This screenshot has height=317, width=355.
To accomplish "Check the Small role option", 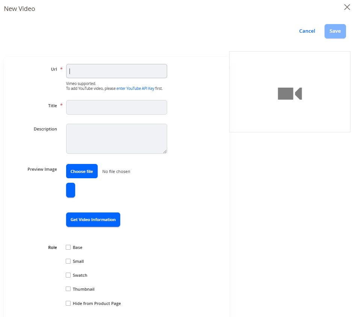I will click(x=68, y=261).
